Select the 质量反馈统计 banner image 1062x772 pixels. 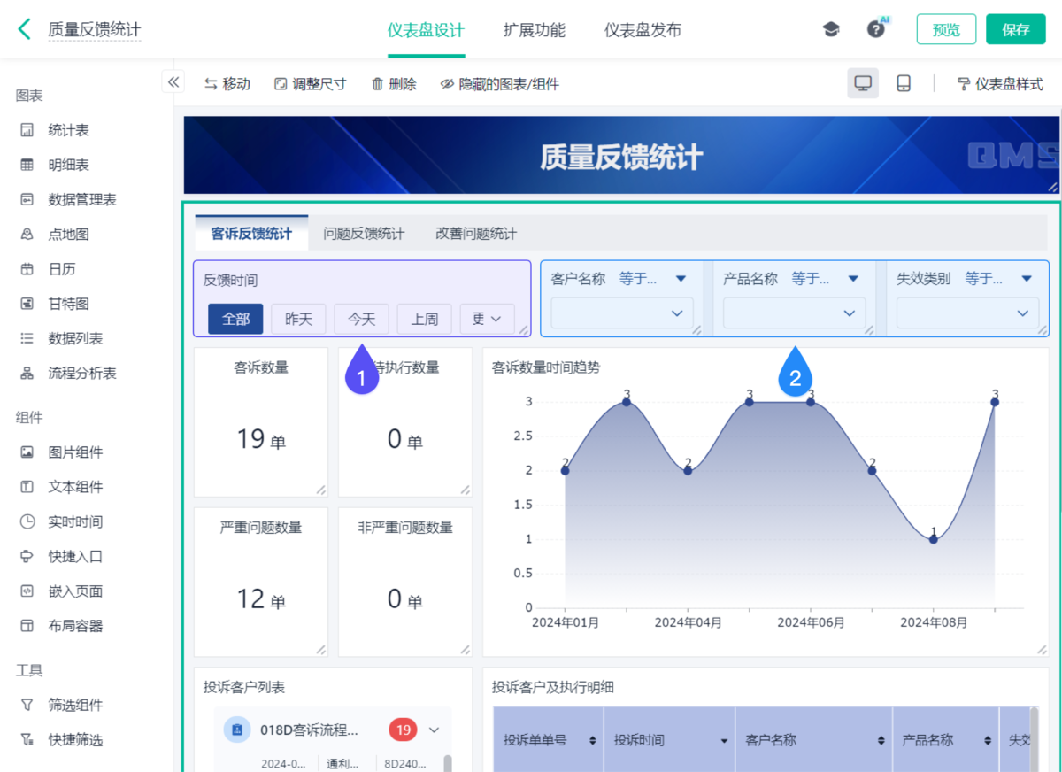click(620, 155)
